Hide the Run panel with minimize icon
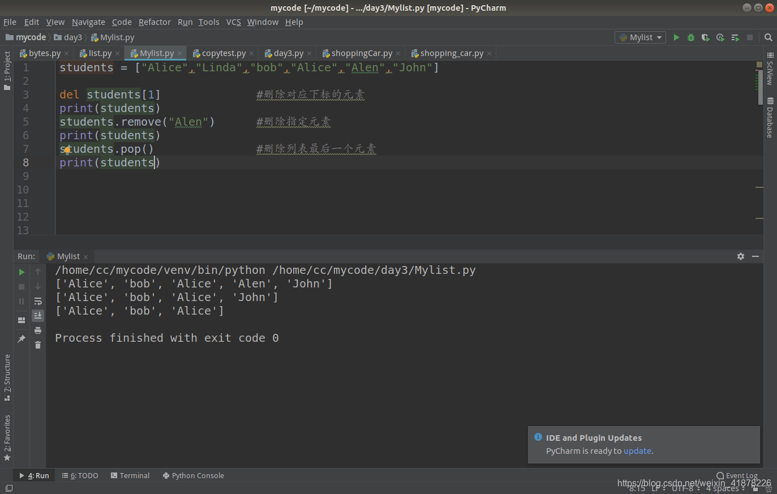777x494 pixels. 755,256
